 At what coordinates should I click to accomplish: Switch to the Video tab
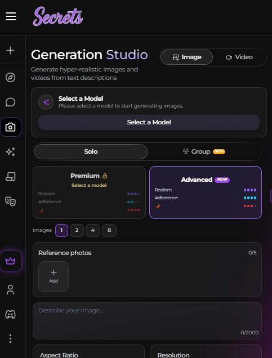pos(239,57)
